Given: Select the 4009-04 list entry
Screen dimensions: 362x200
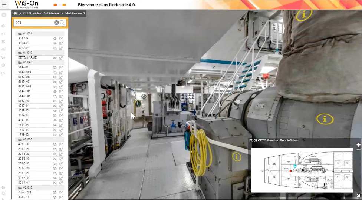Looking at the screenshot, I should pos(23,106).
